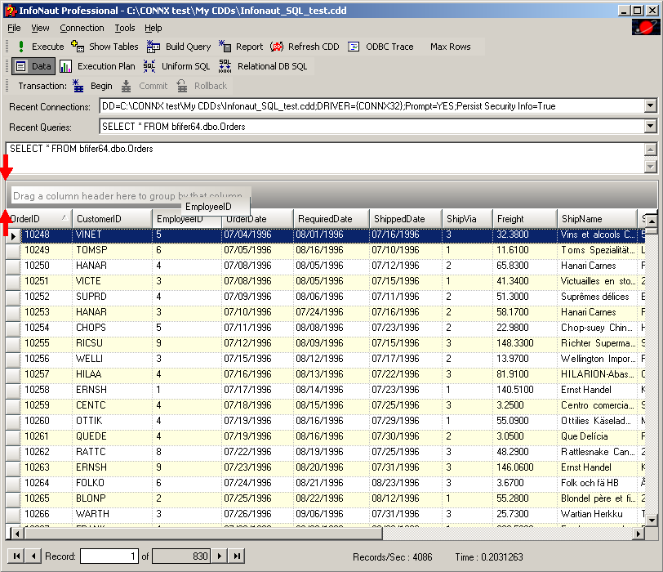
Task: Expand the Recent Queries dropdown
Action: coord(650,127)
